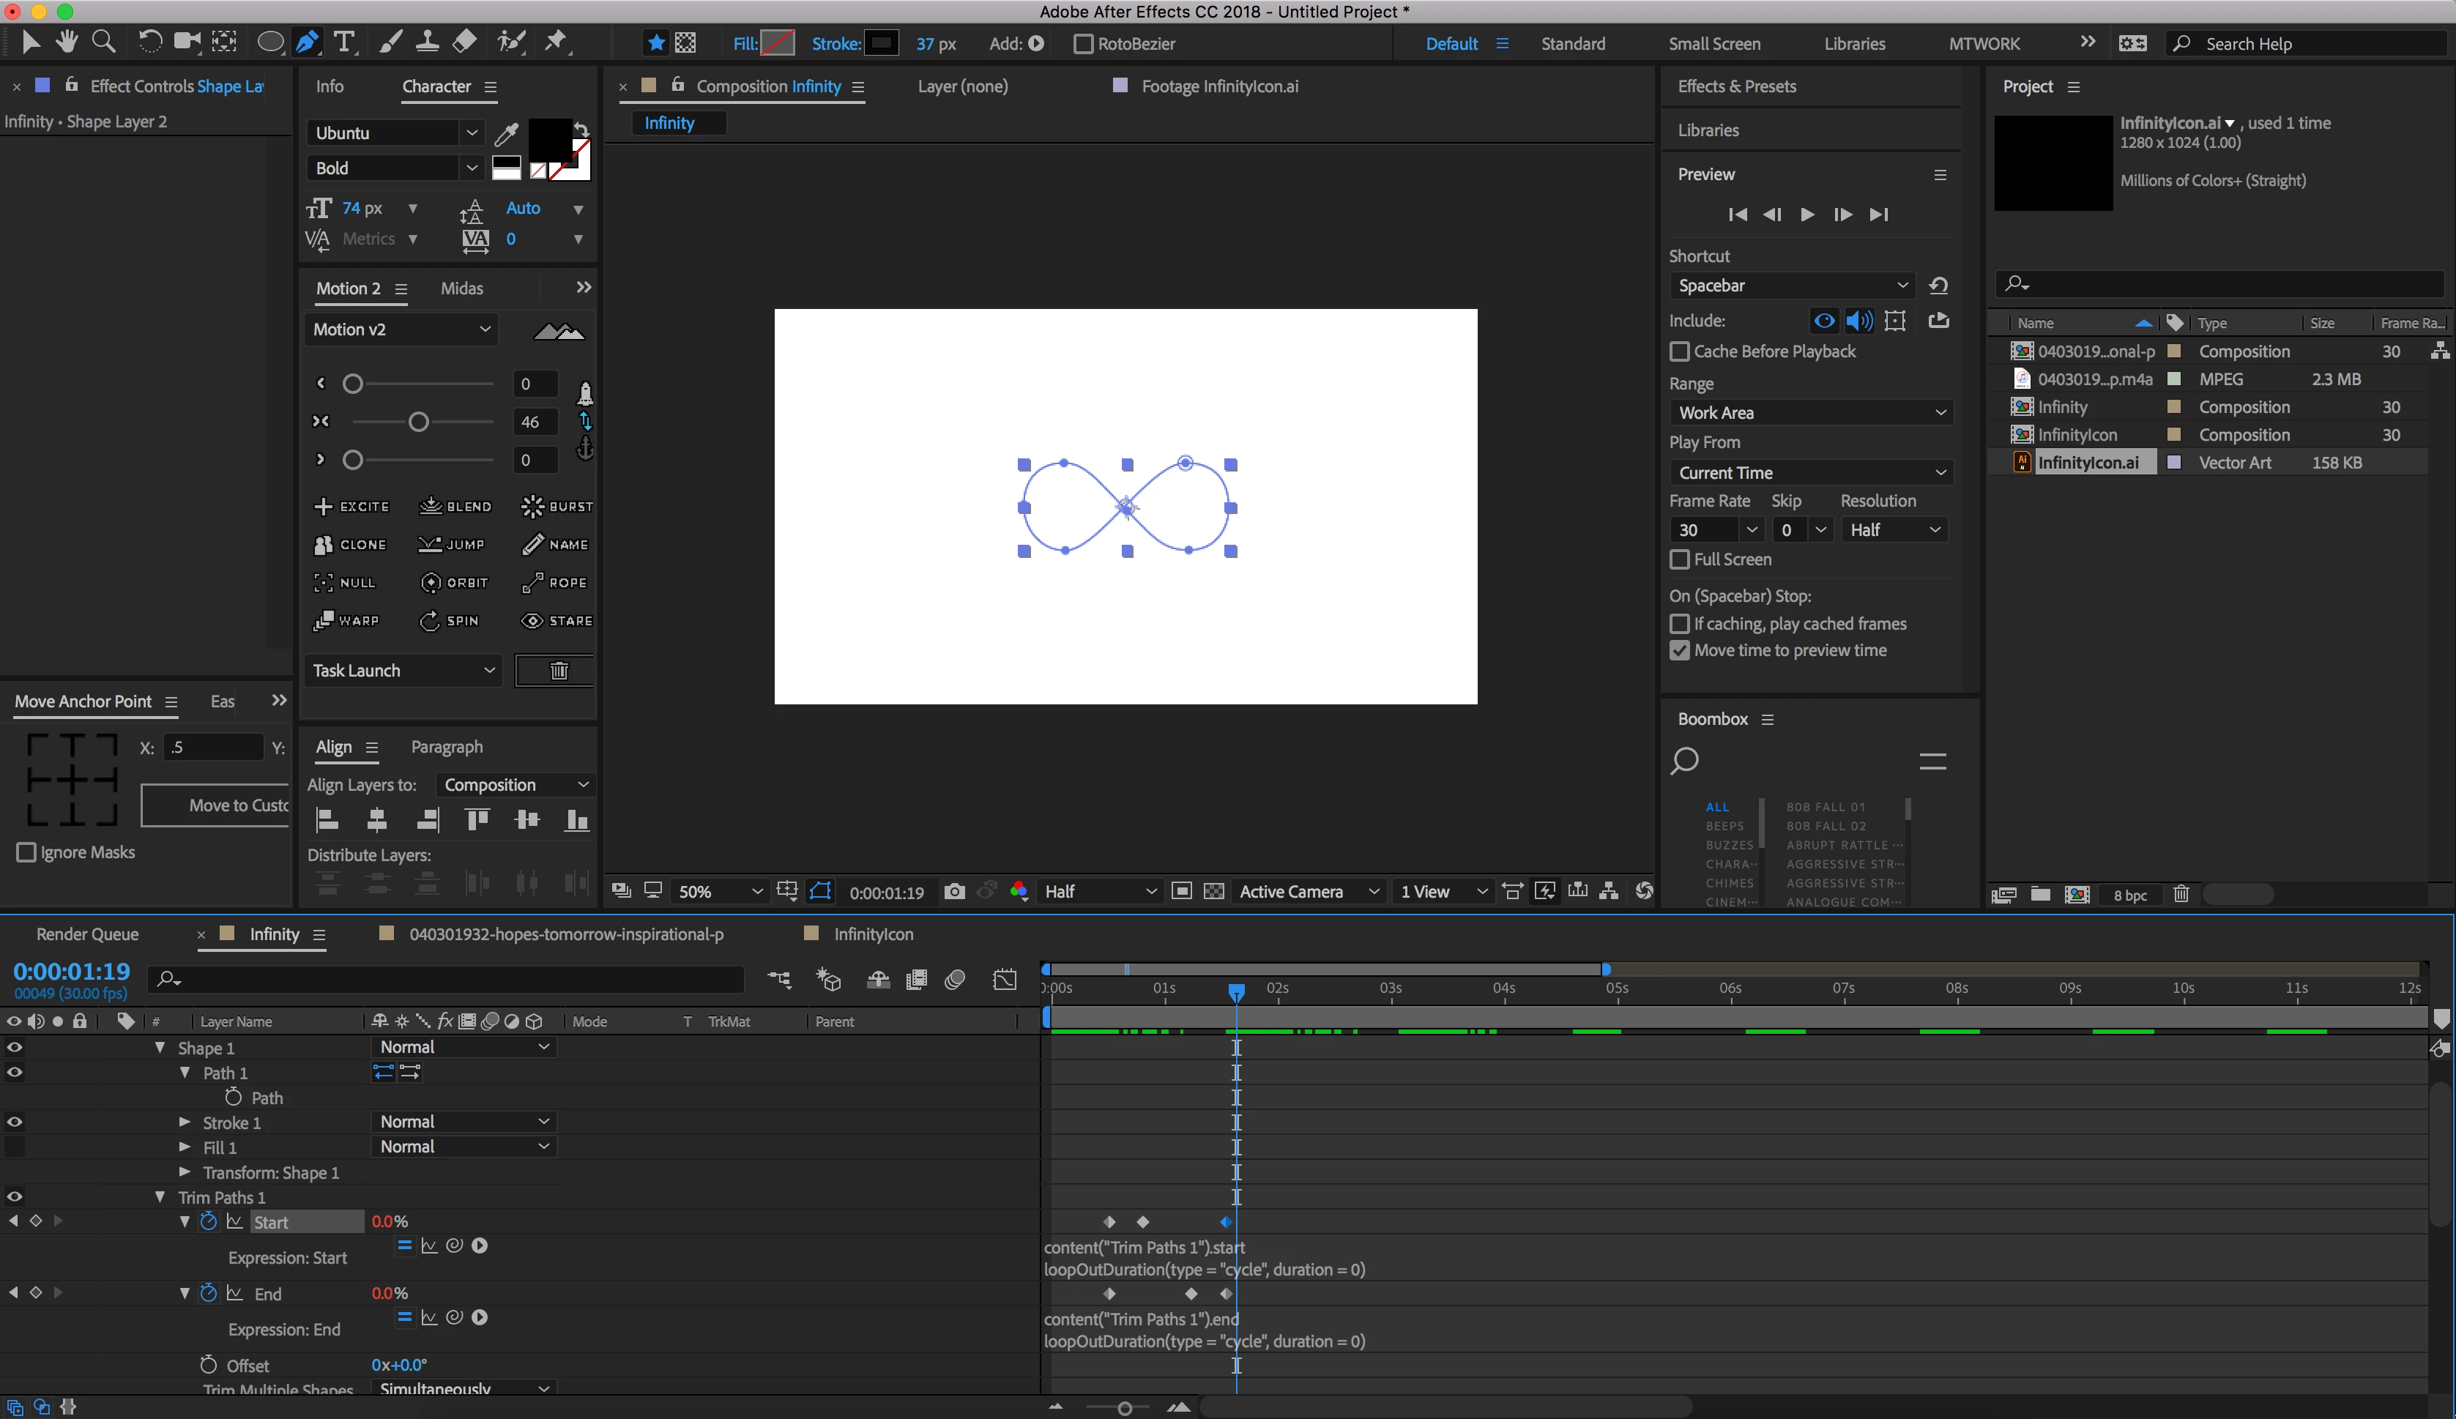Click the Boombox search magnifier
Screen dimensions: 2456x1419
click(1684, 760)
